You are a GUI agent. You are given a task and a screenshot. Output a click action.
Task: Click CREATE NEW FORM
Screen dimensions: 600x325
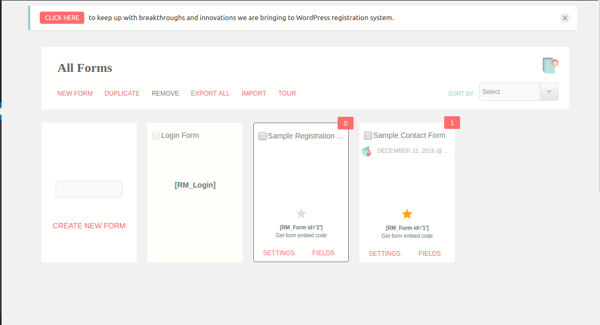coord(89,226)
